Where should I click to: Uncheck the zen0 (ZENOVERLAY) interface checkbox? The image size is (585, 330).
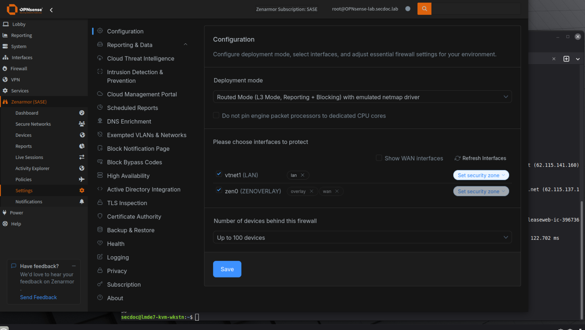pyautogui.click(x=219, y=190)
